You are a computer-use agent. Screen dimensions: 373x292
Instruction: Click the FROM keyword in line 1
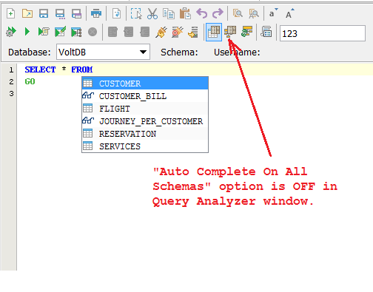(82, 69)
